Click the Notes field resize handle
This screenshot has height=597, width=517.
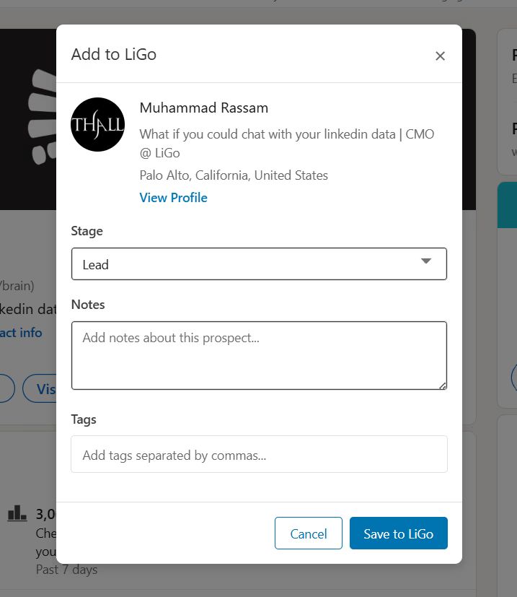click(442, 385)
